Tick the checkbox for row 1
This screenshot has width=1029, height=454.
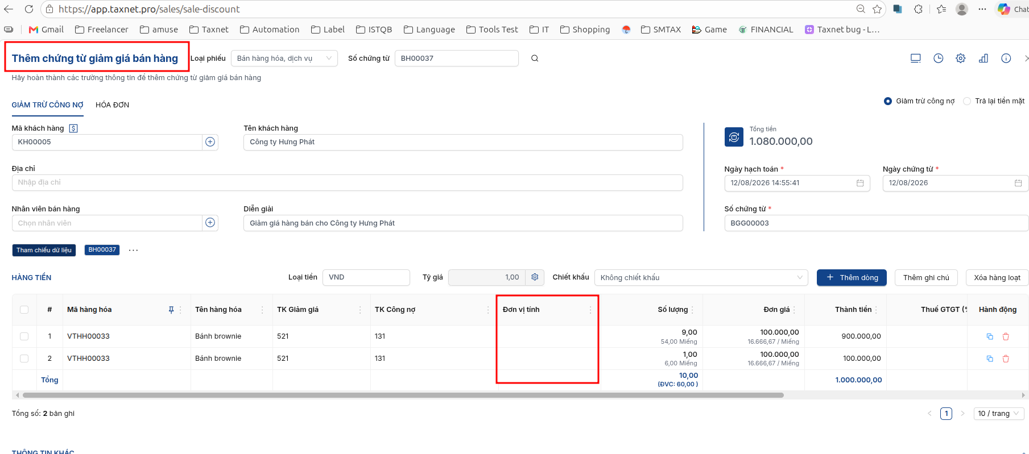[24, 336]
